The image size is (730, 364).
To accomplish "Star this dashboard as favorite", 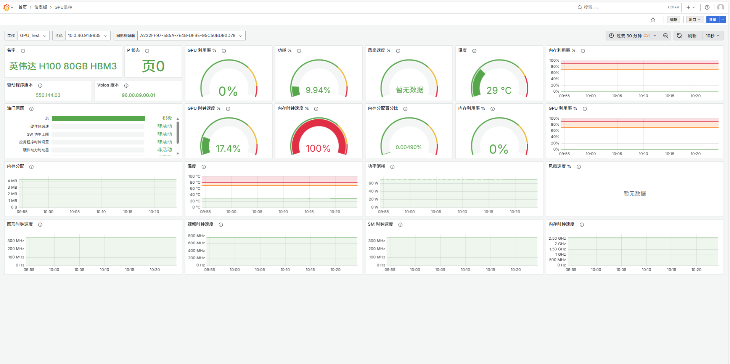I will (653, 20).
